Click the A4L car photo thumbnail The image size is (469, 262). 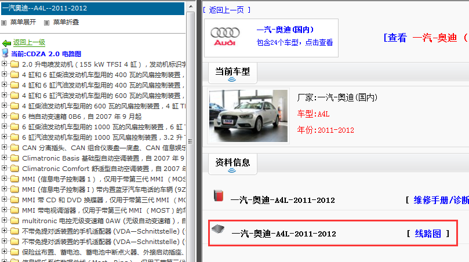248,116
